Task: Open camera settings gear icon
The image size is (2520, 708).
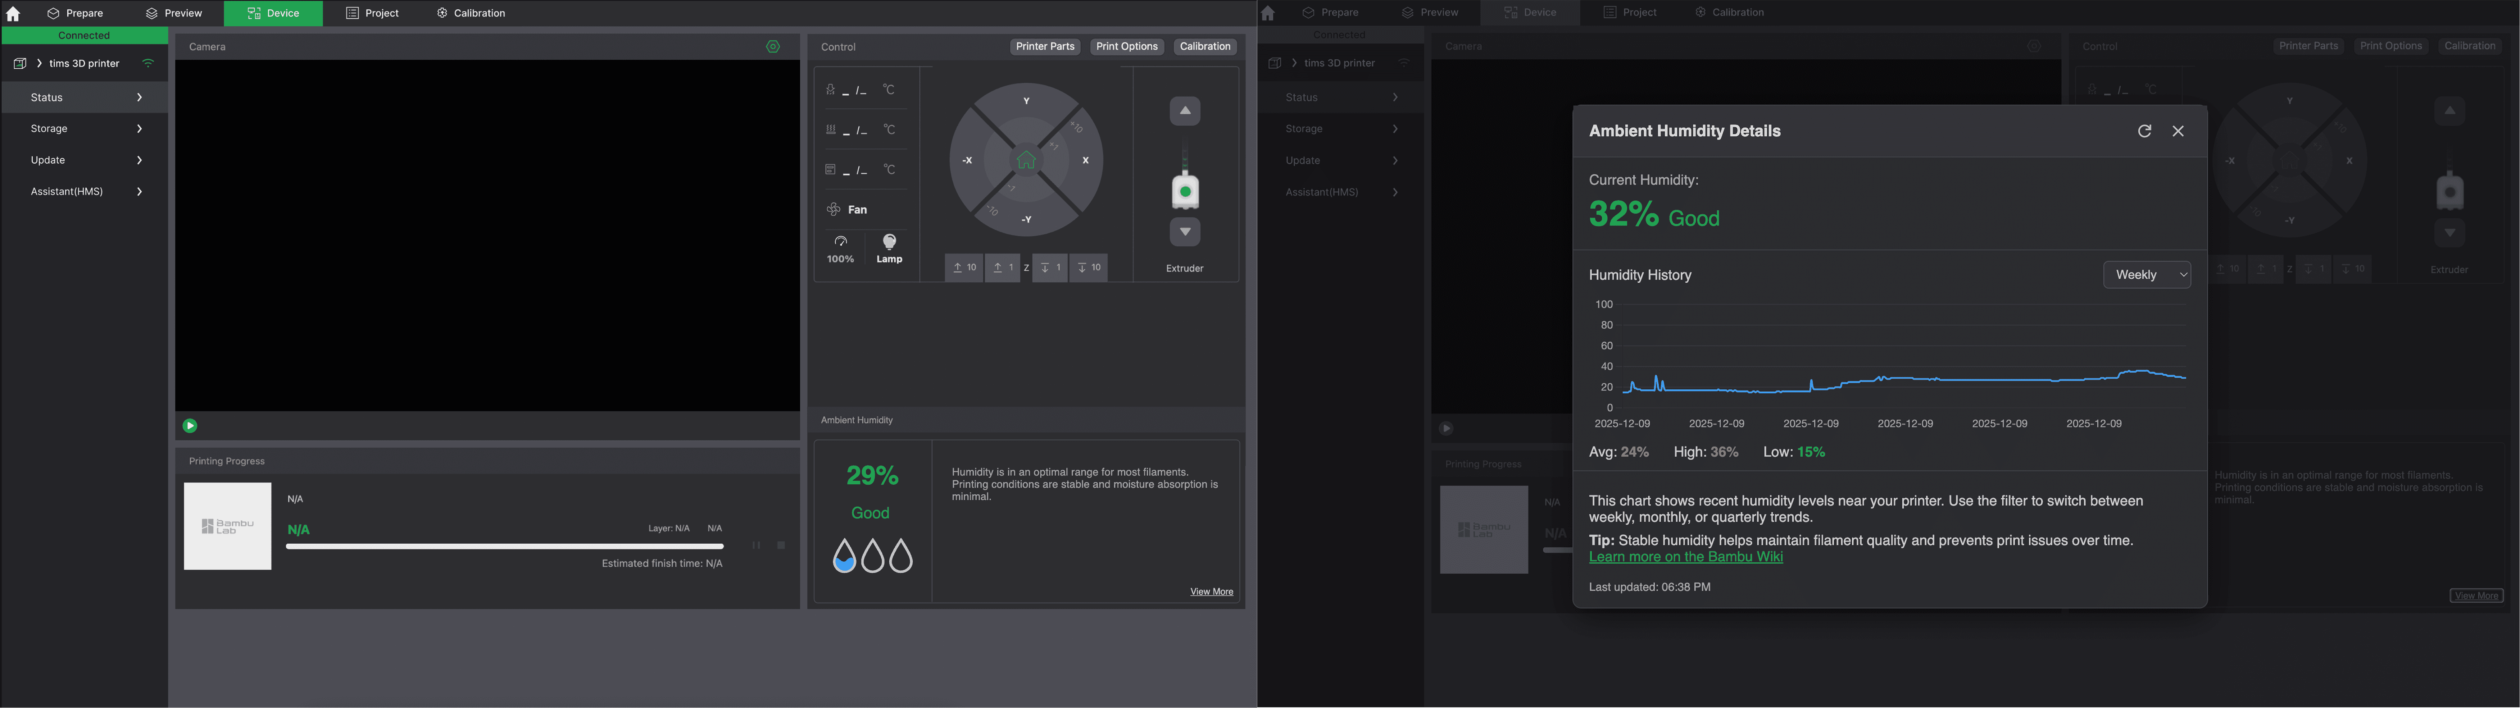Action: tap(773, 47)
